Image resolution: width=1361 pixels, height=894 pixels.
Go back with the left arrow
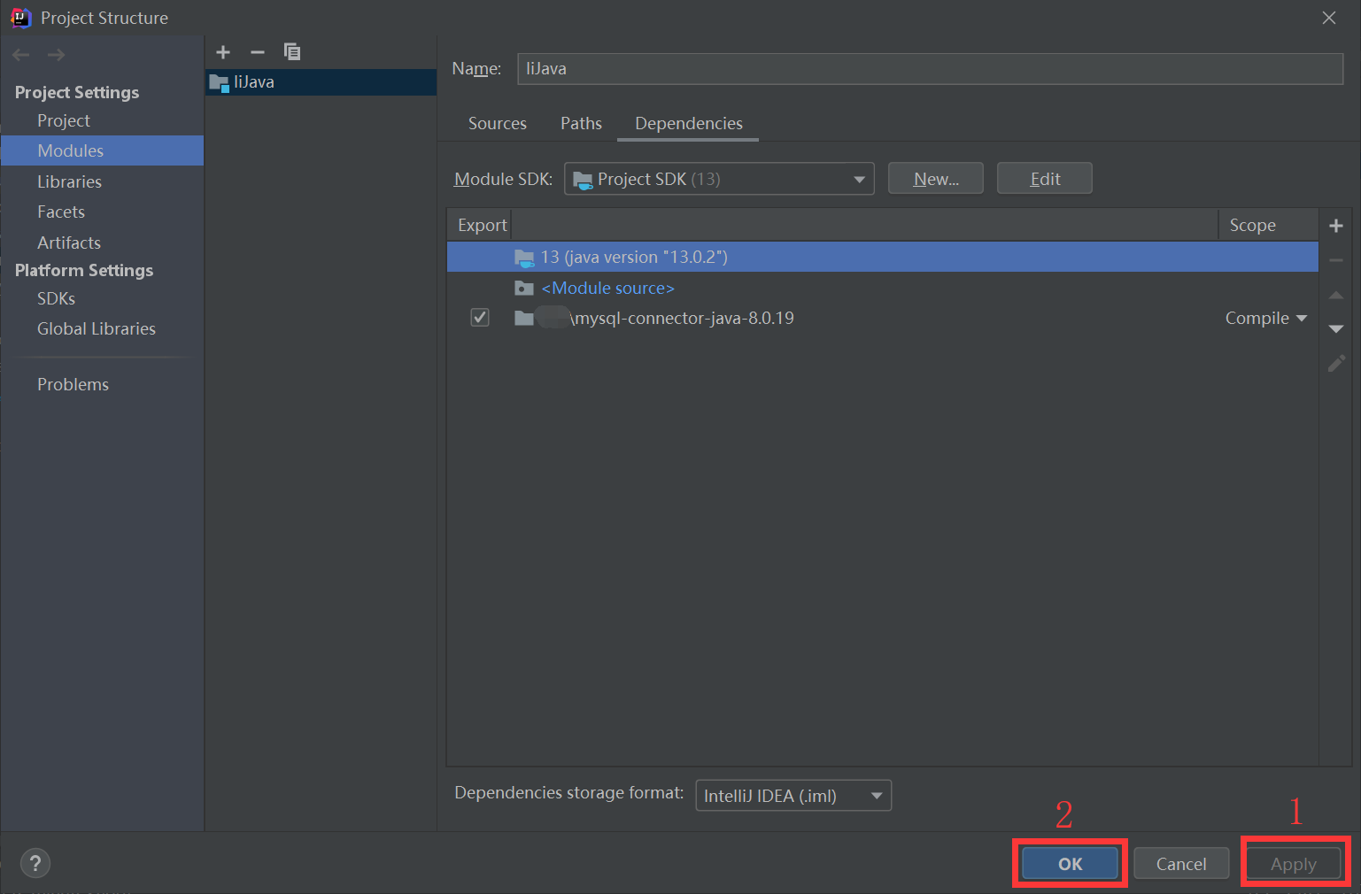[21, 55]
